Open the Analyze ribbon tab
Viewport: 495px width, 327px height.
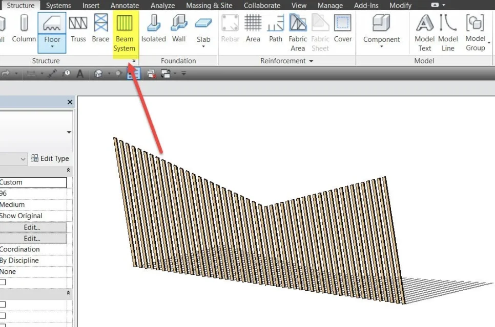click(x=162, y=5)
